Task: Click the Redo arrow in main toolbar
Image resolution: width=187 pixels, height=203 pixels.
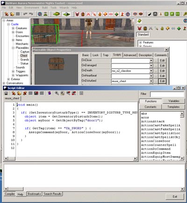Action: (x=31, y=14)
